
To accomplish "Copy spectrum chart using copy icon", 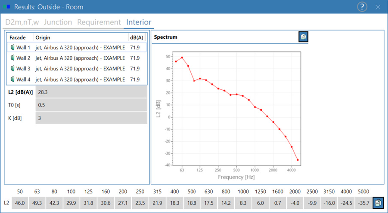I will [x=303, y=37].
